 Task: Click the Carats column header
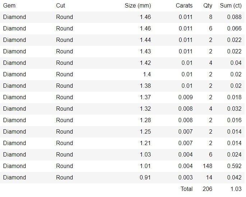pos(184,5)
